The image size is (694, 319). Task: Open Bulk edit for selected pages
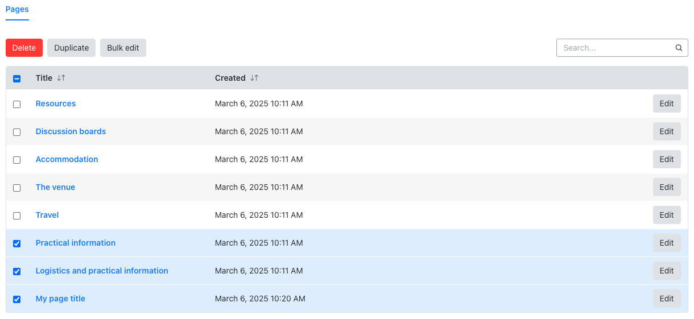point(123,48)
